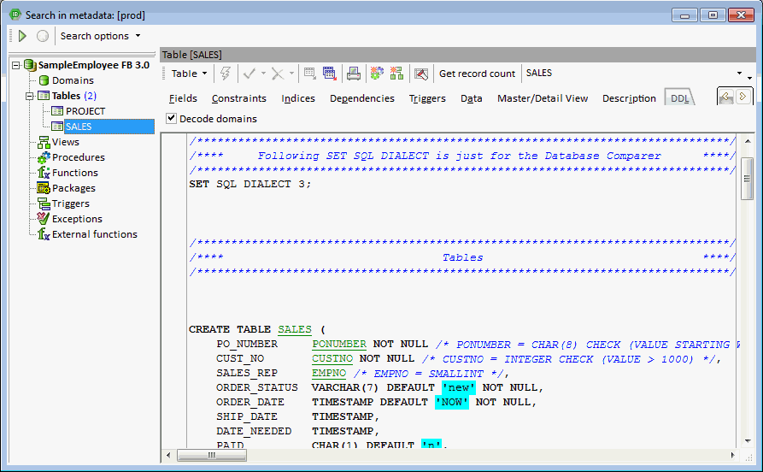The height and width of the screenshot is (472, 763).
Task: Switch to the Data tab
Action: click(x=471, y=98)
